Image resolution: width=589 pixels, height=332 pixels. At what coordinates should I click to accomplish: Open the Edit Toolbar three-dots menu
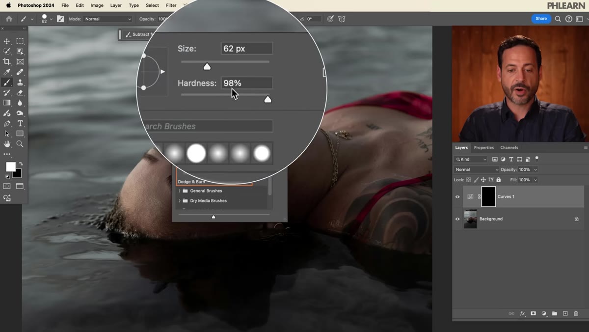coord(7,154)
